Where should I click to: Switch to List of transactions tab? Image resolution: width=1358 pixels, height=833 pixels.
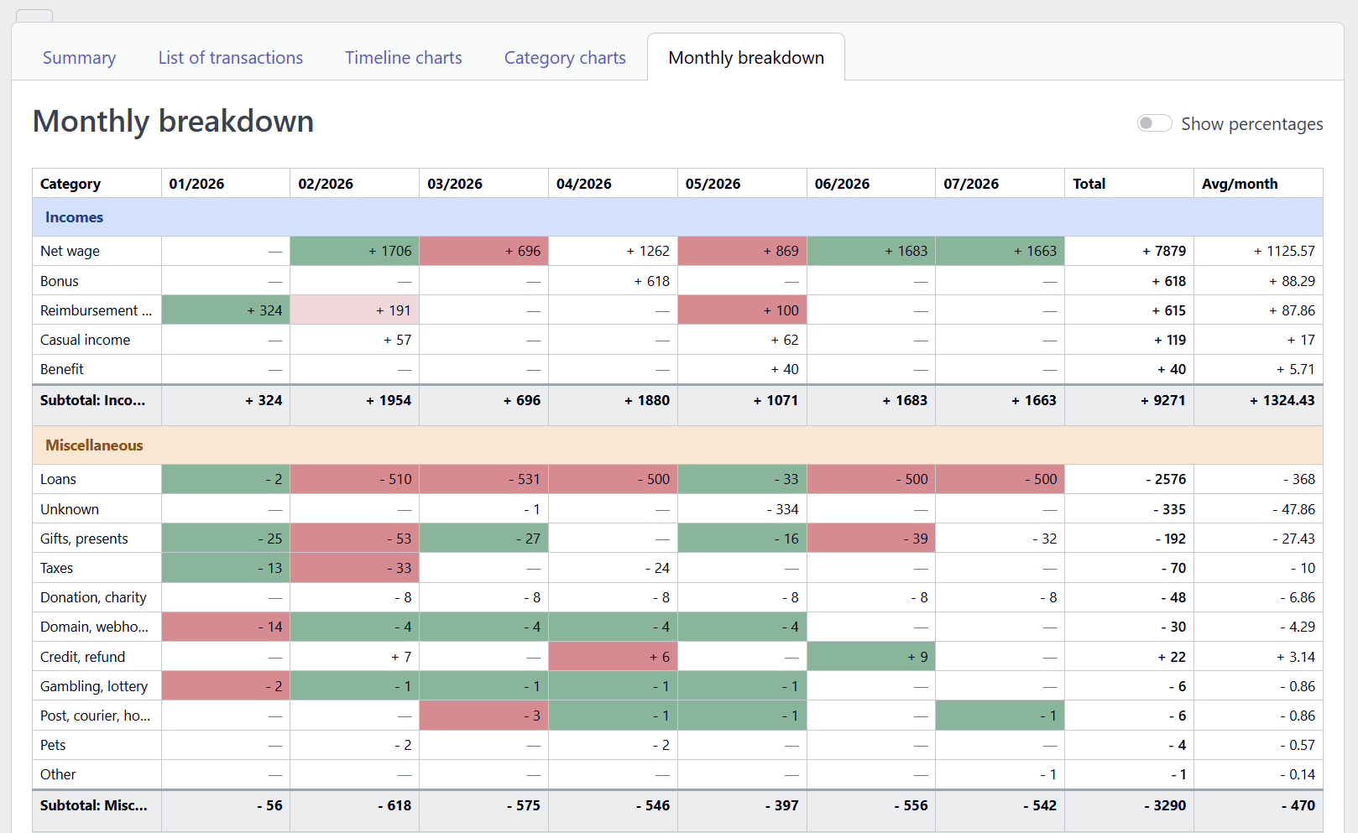(x=231, y=58)
